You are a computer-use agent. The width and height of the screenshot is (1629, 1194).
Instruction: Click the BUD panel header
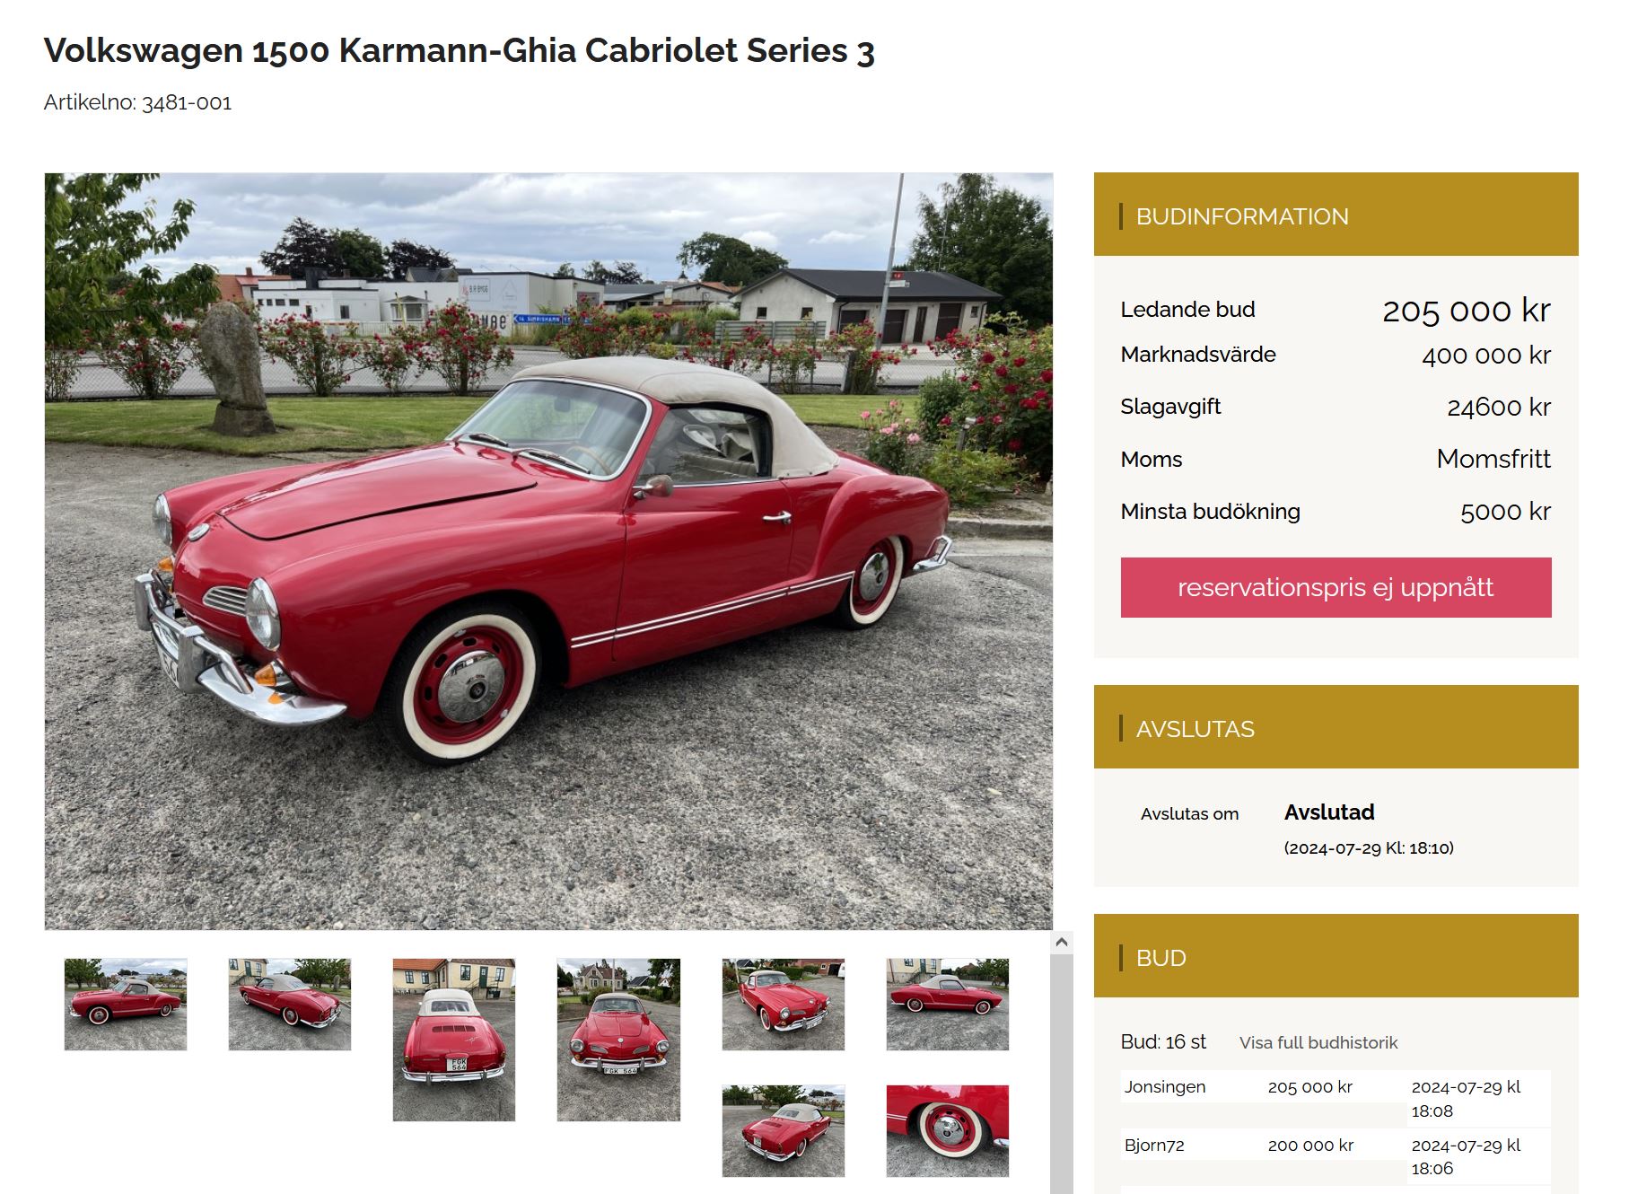tap(1336, 957)
